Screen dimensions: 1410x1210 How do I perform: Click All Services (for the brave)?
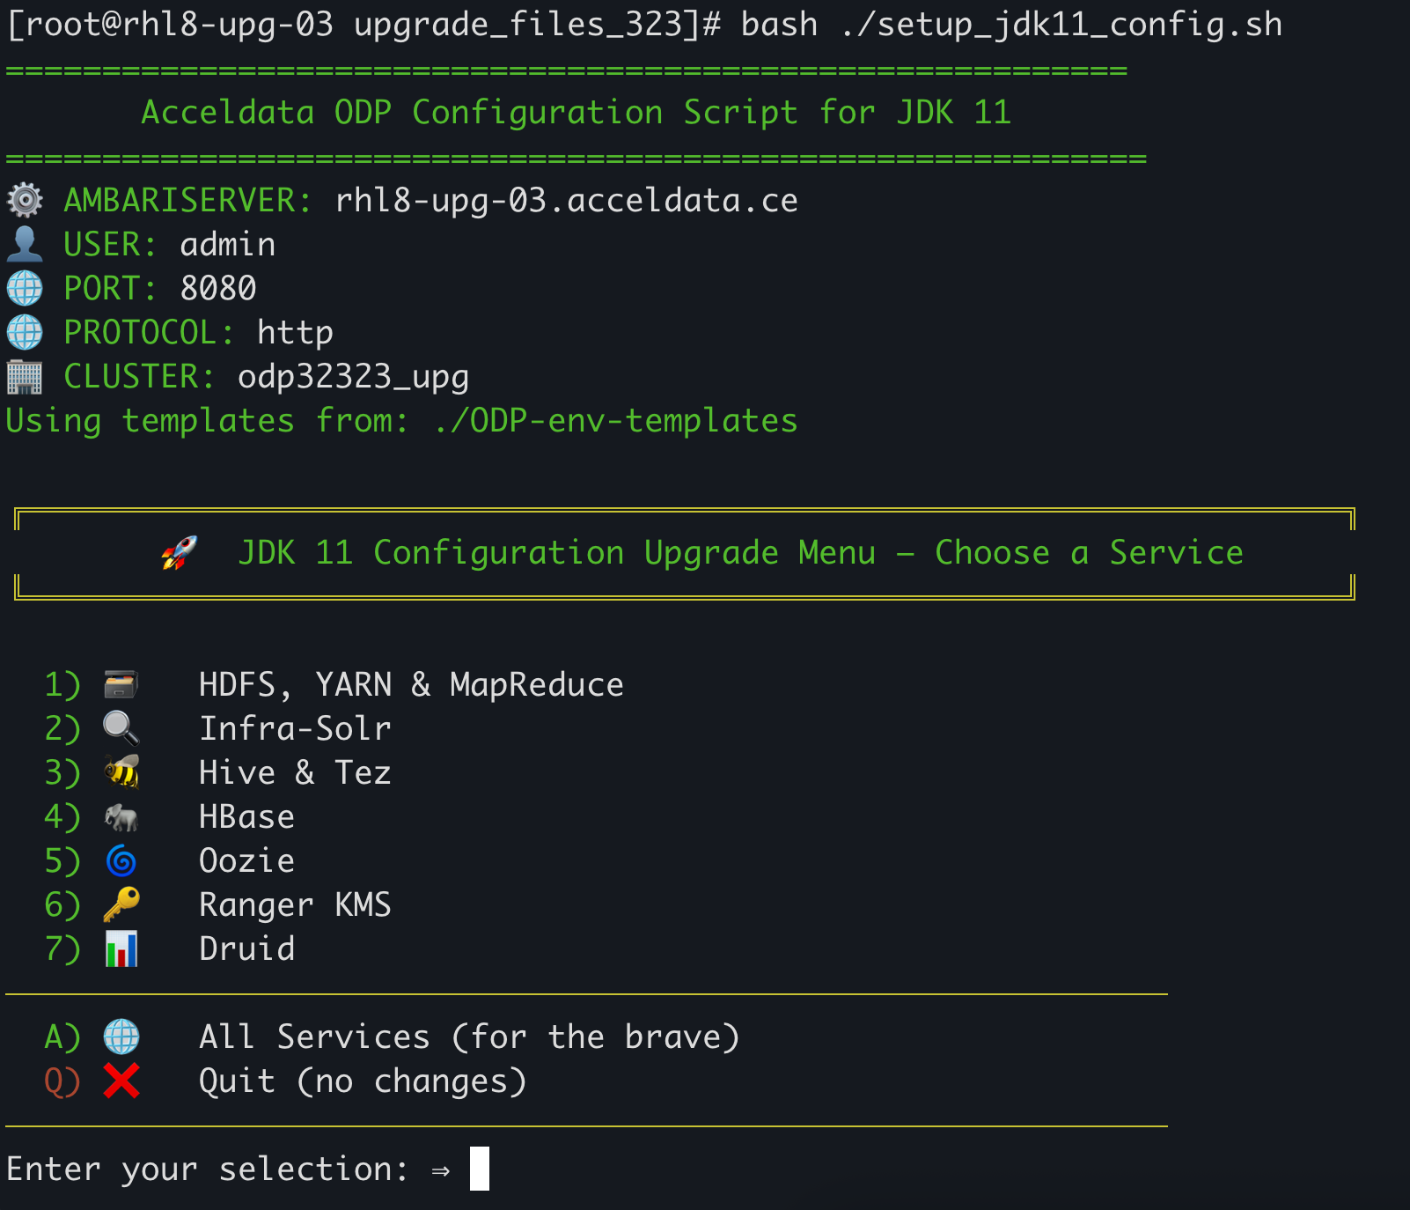pyautogui.click(x=469, y=1037)
